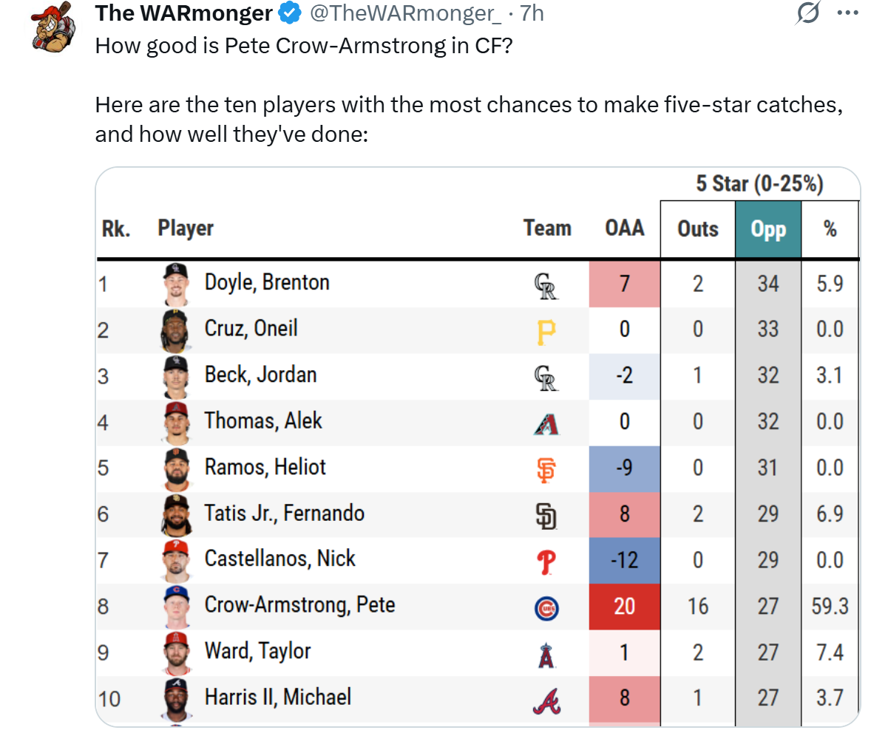Click the 7h tweet timestamp
The height and width of the screenshot is (730, 871).
[532, 13]
